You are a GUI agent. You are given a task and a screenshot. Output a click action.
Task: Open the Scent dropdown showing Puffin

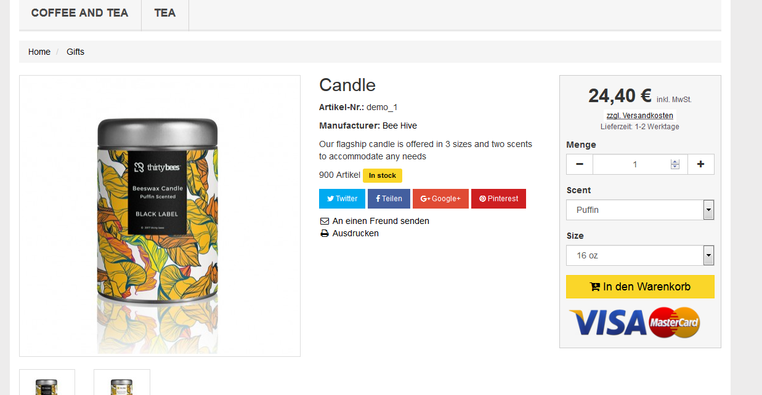coord(640,210)
